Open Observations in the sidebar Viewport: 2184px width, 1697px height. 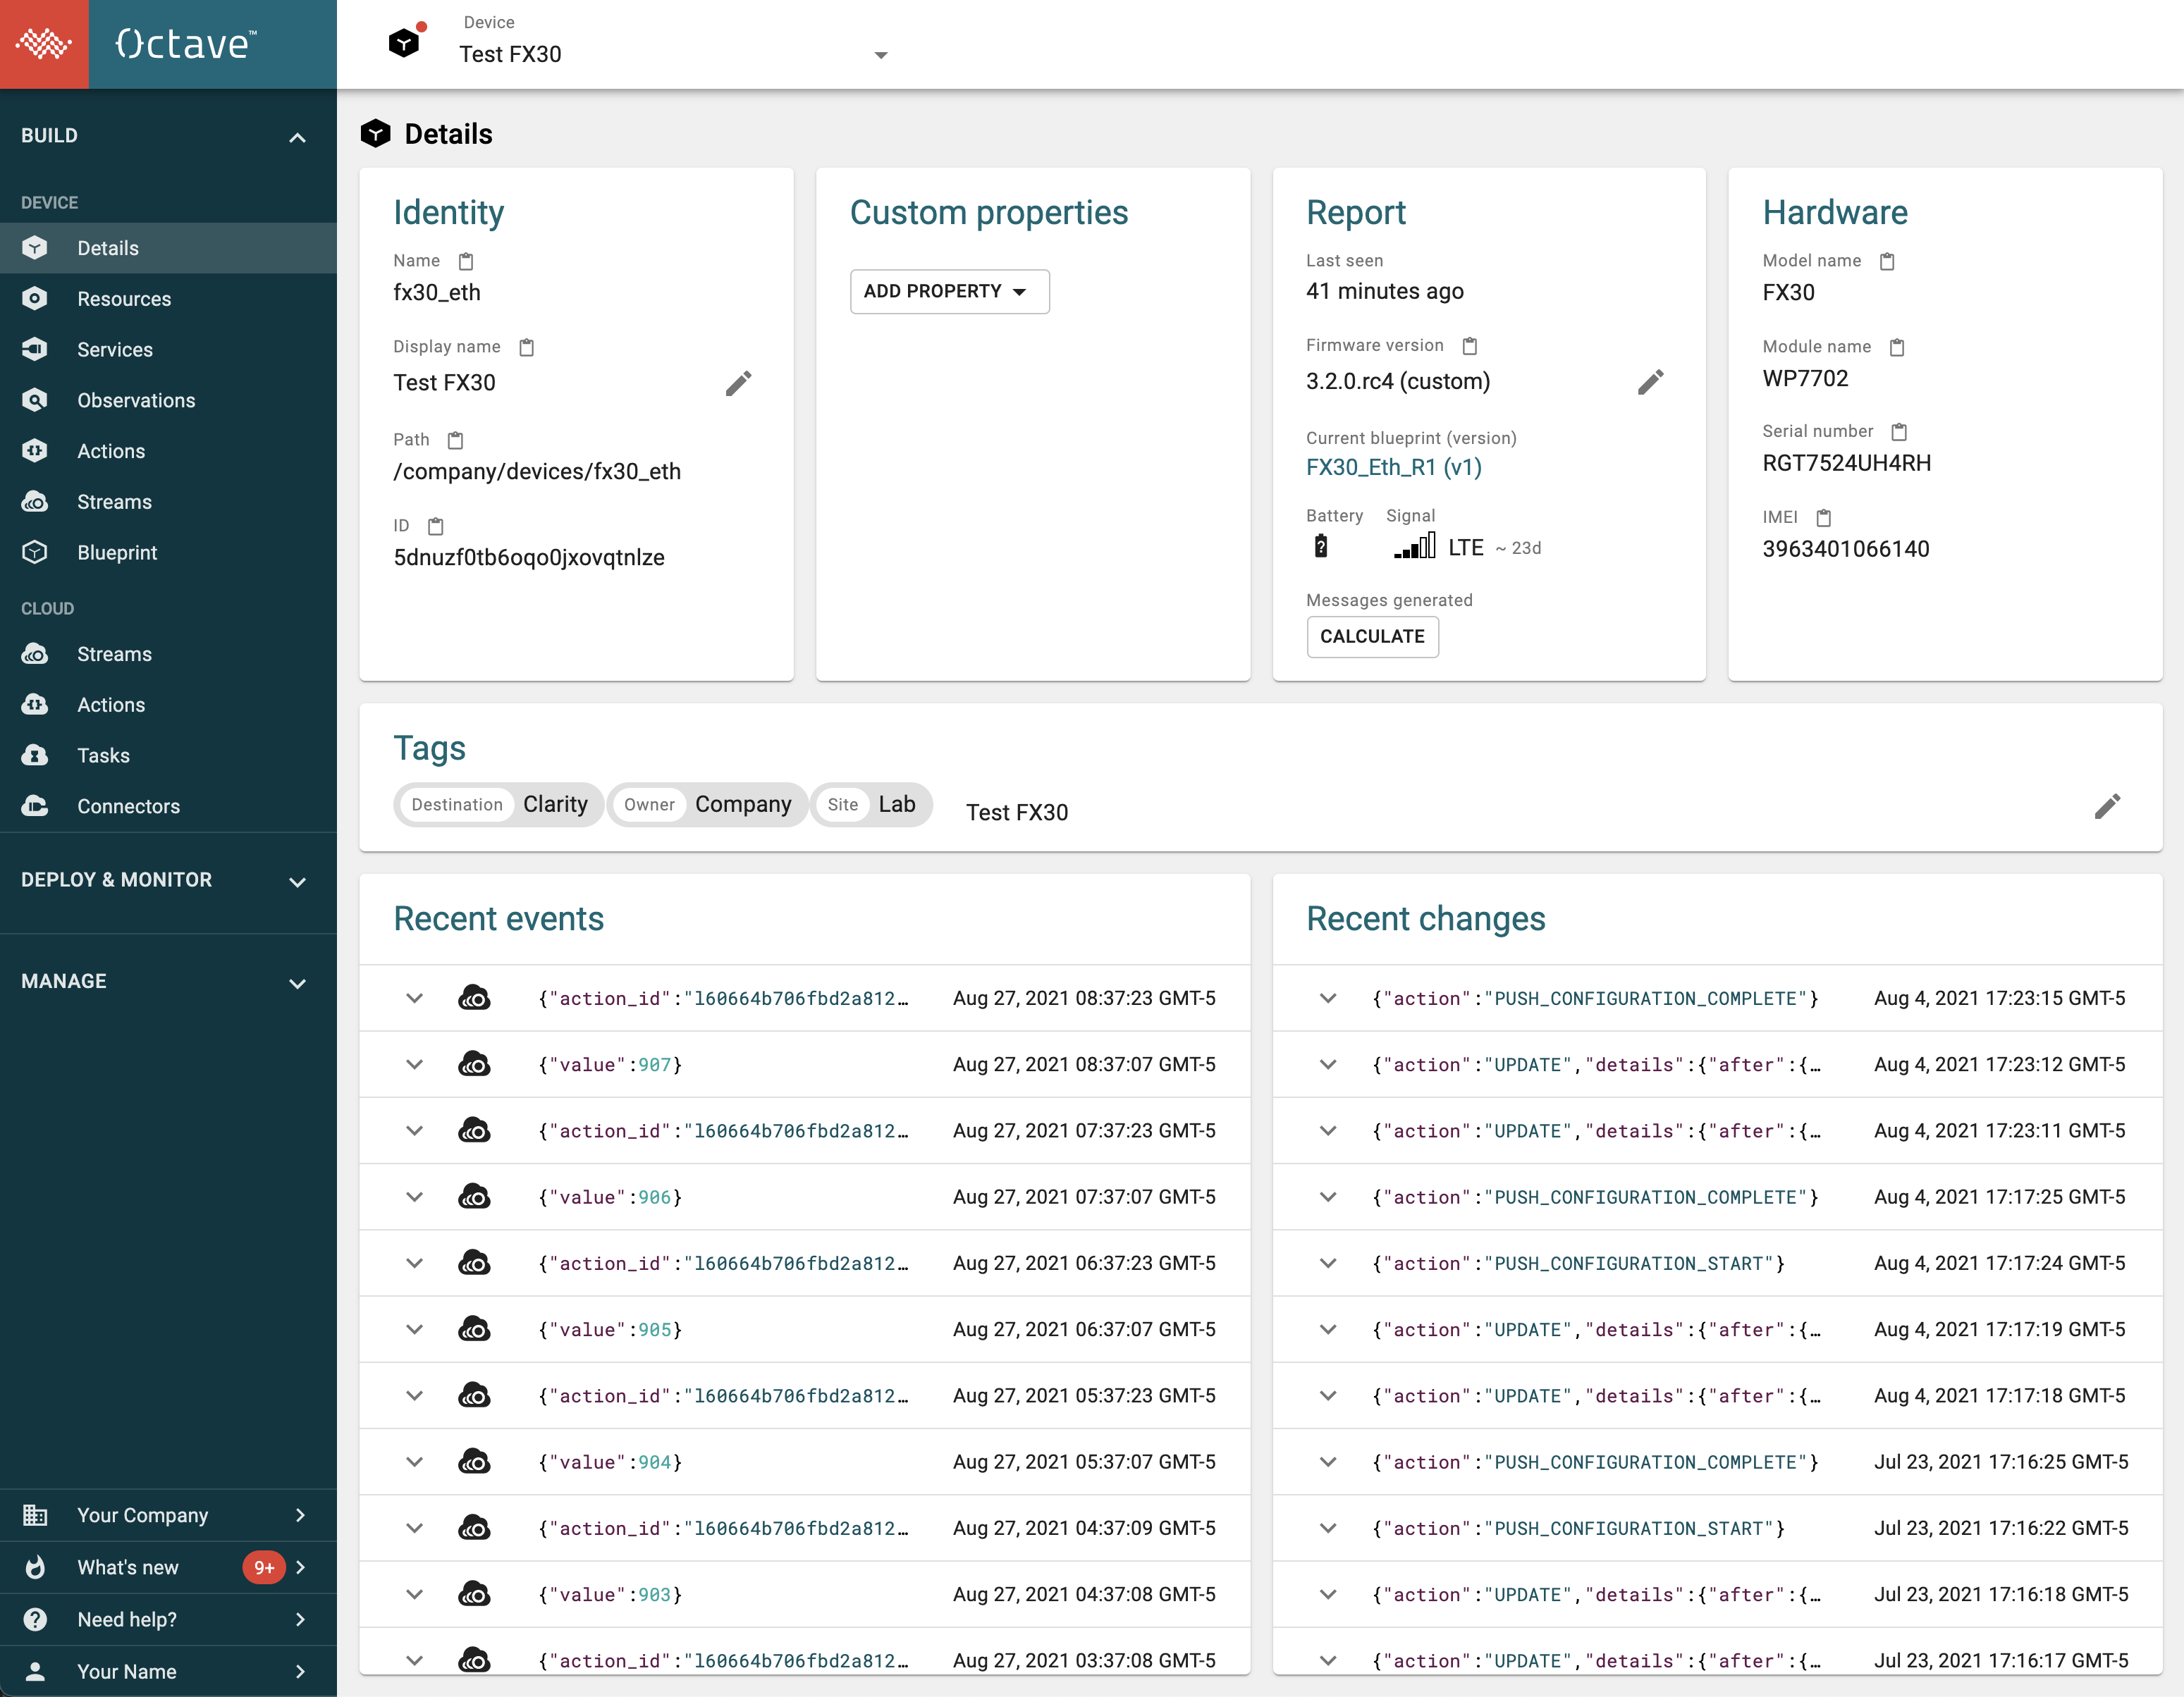pos(168,401)
